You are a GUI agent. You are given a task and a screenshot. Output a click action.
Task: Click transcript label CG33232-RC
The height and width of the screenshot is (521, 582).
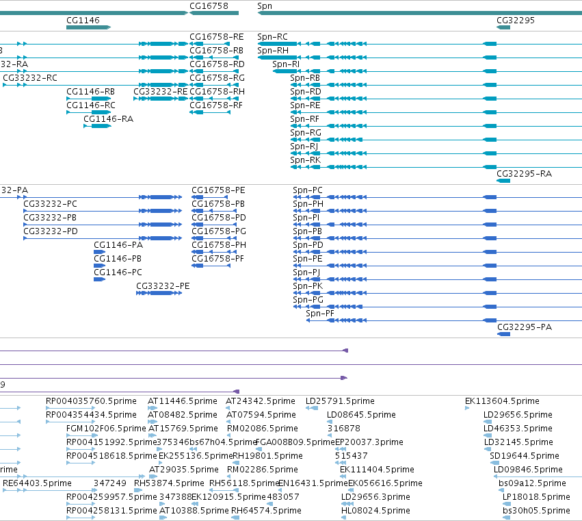pos(30,78)
